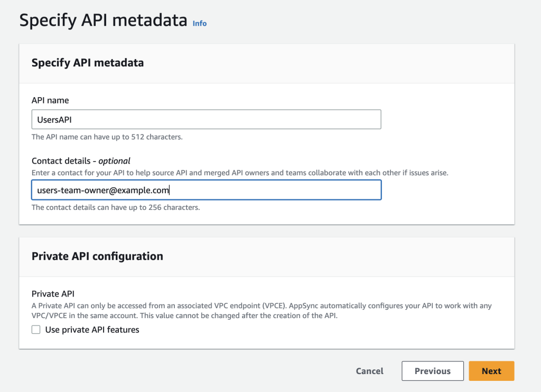Go back using the Previous button
Viewport: 541px width, 392px height.
432,371
